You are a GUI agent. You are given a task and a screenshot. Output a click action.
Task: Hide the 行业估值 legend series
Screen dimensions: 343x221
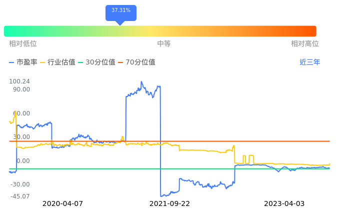click(57, 62)
